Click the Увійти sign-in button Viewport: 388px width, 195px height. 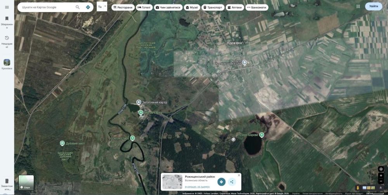373,7
